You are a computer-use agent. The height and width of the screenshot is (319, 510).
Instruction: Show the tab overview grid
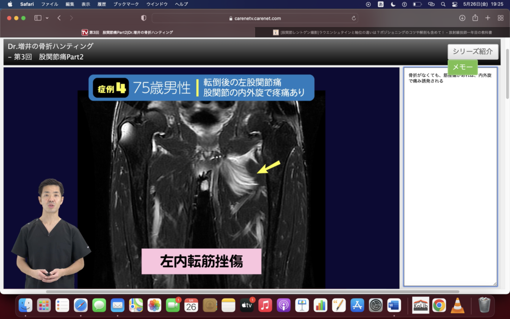click(501, 18)
